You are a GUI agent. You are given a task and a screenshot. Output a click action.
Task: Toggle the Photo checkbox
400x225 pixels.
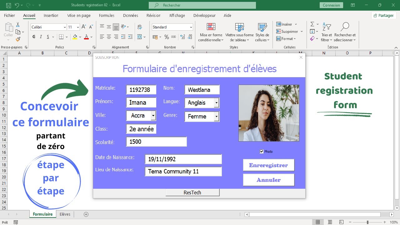[262, 152]
